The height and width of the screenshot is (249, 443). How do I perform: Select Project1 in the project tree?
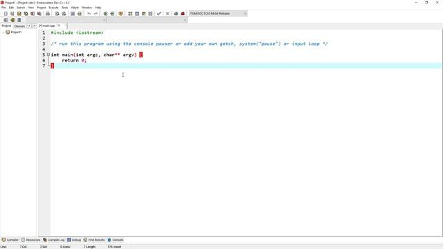(x=16, y=33)
